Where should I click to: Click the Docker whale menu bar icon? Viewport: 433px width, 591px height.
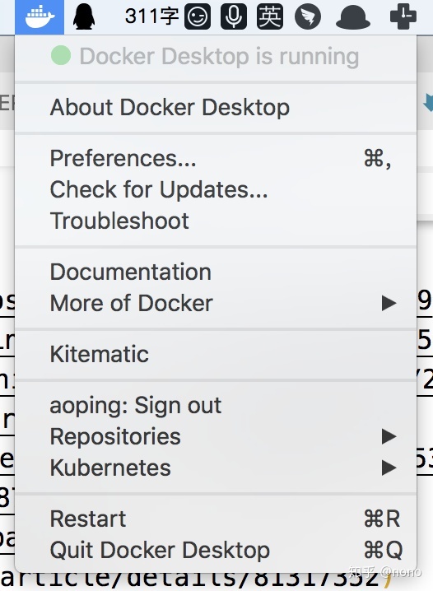[x=40, y=17]
